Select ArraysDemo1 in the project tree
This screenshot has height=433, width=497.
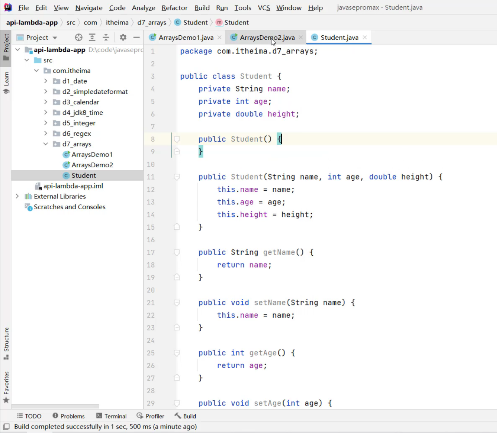(92, 154)
